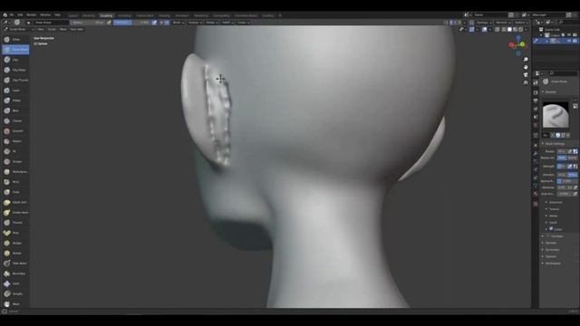Select the Cloth brush tool
Screen dimensions: 580x326
pos(15,283)
